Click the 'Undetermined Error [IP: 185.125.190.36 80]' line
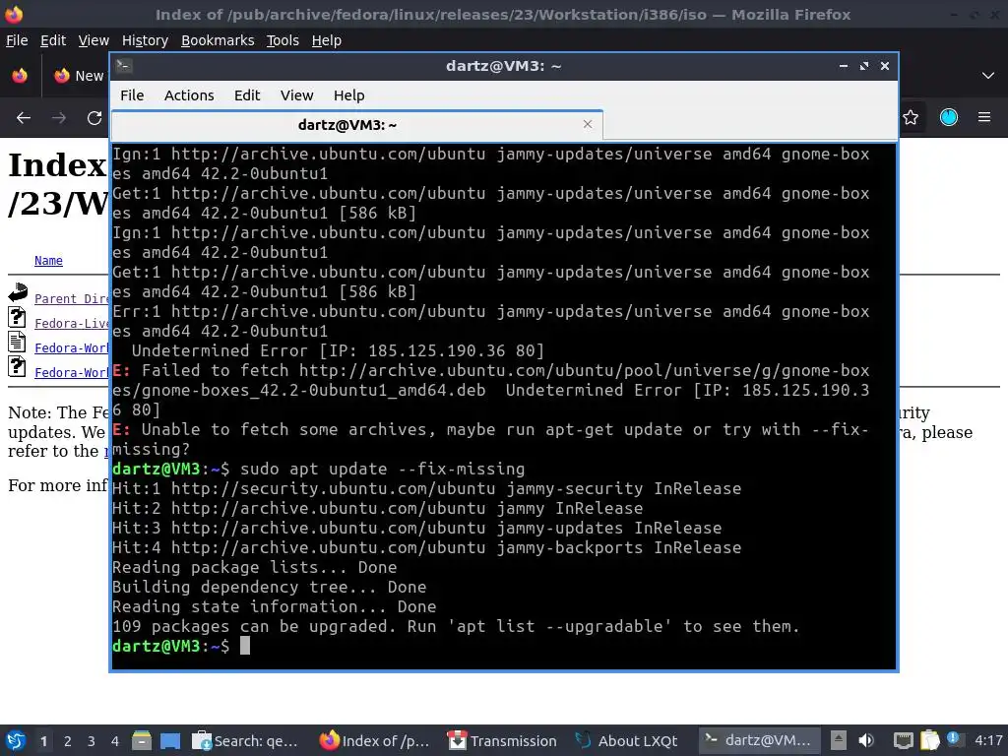Image resolution: width=1008 pixels, height=756 pixels. point(338,350)
